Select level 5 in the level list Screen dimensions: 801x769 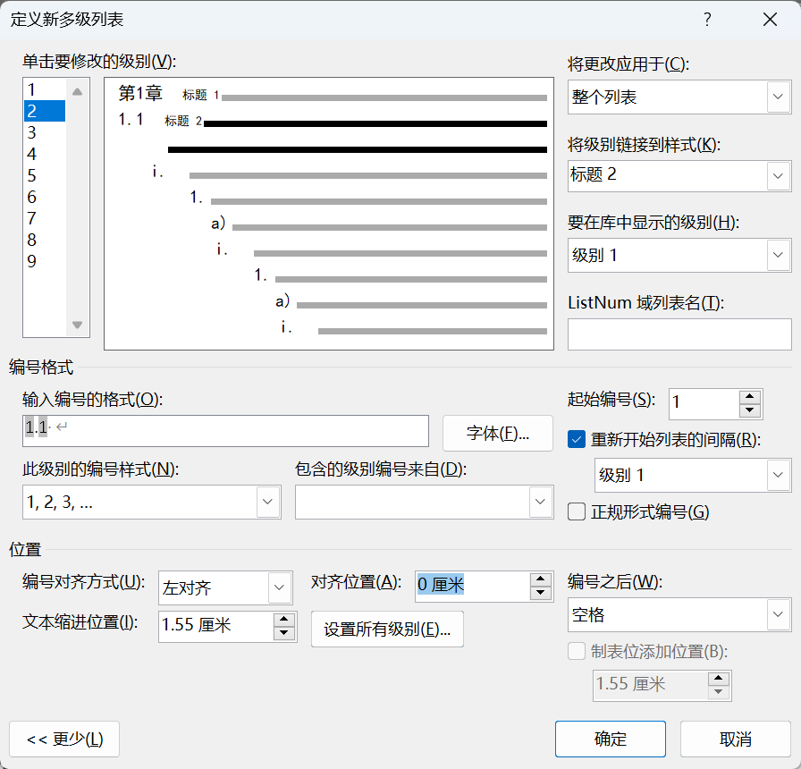click(45, 175)
